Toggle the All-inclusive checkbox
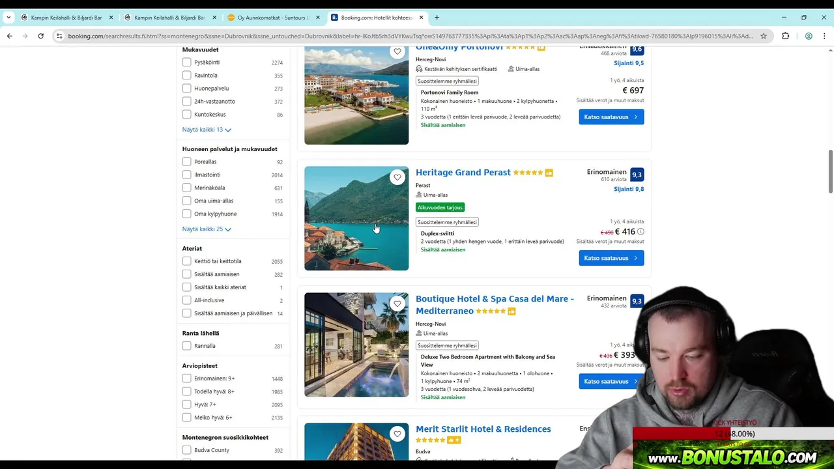This screenshot has height=469, width=834. pos(187,300)
